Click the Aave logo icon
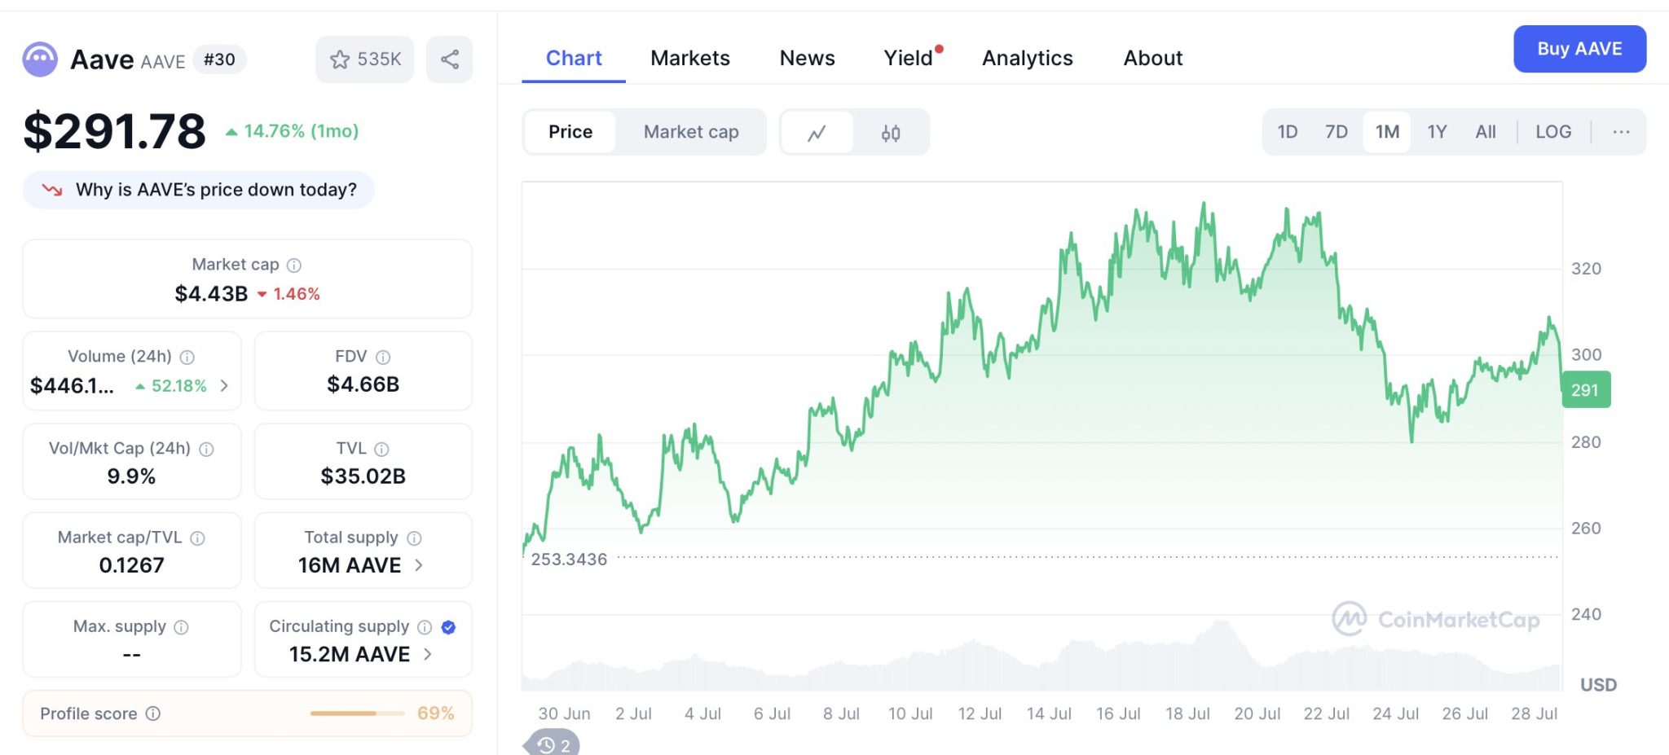Viewport: 1669px width, 755px height. [41, 58]
